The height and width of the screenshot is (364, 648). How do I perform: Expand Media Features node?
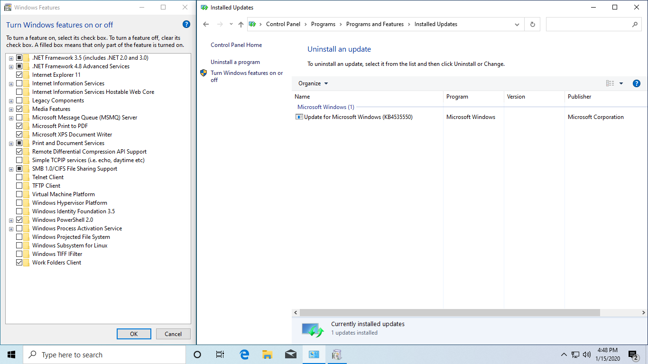[11, 109]
